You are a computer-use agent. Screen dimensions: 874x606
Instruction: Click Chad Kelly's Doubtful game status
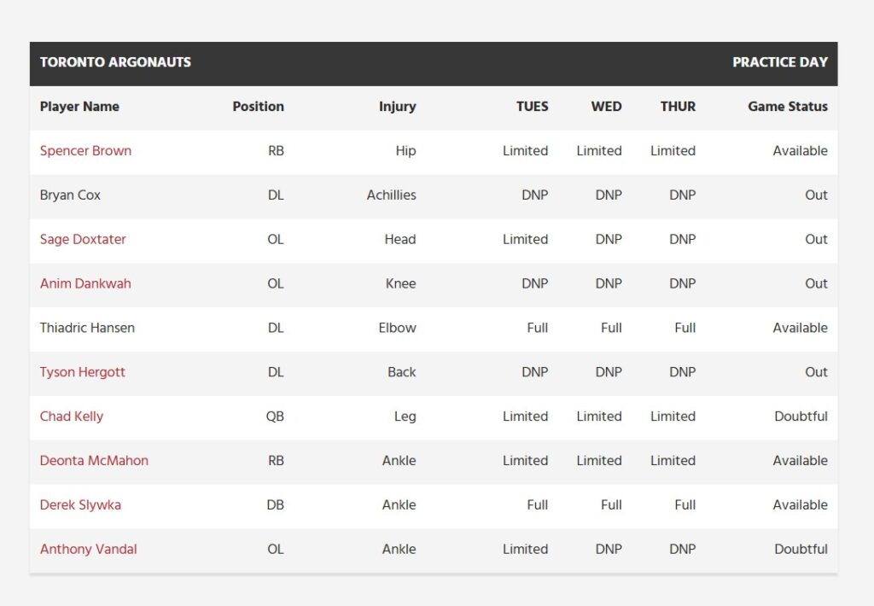tap(801, 417)
